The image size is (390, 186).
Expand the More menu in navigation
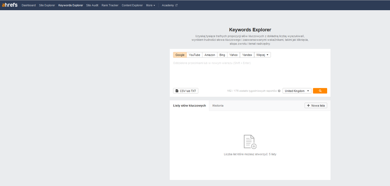(x=150, y=5)
